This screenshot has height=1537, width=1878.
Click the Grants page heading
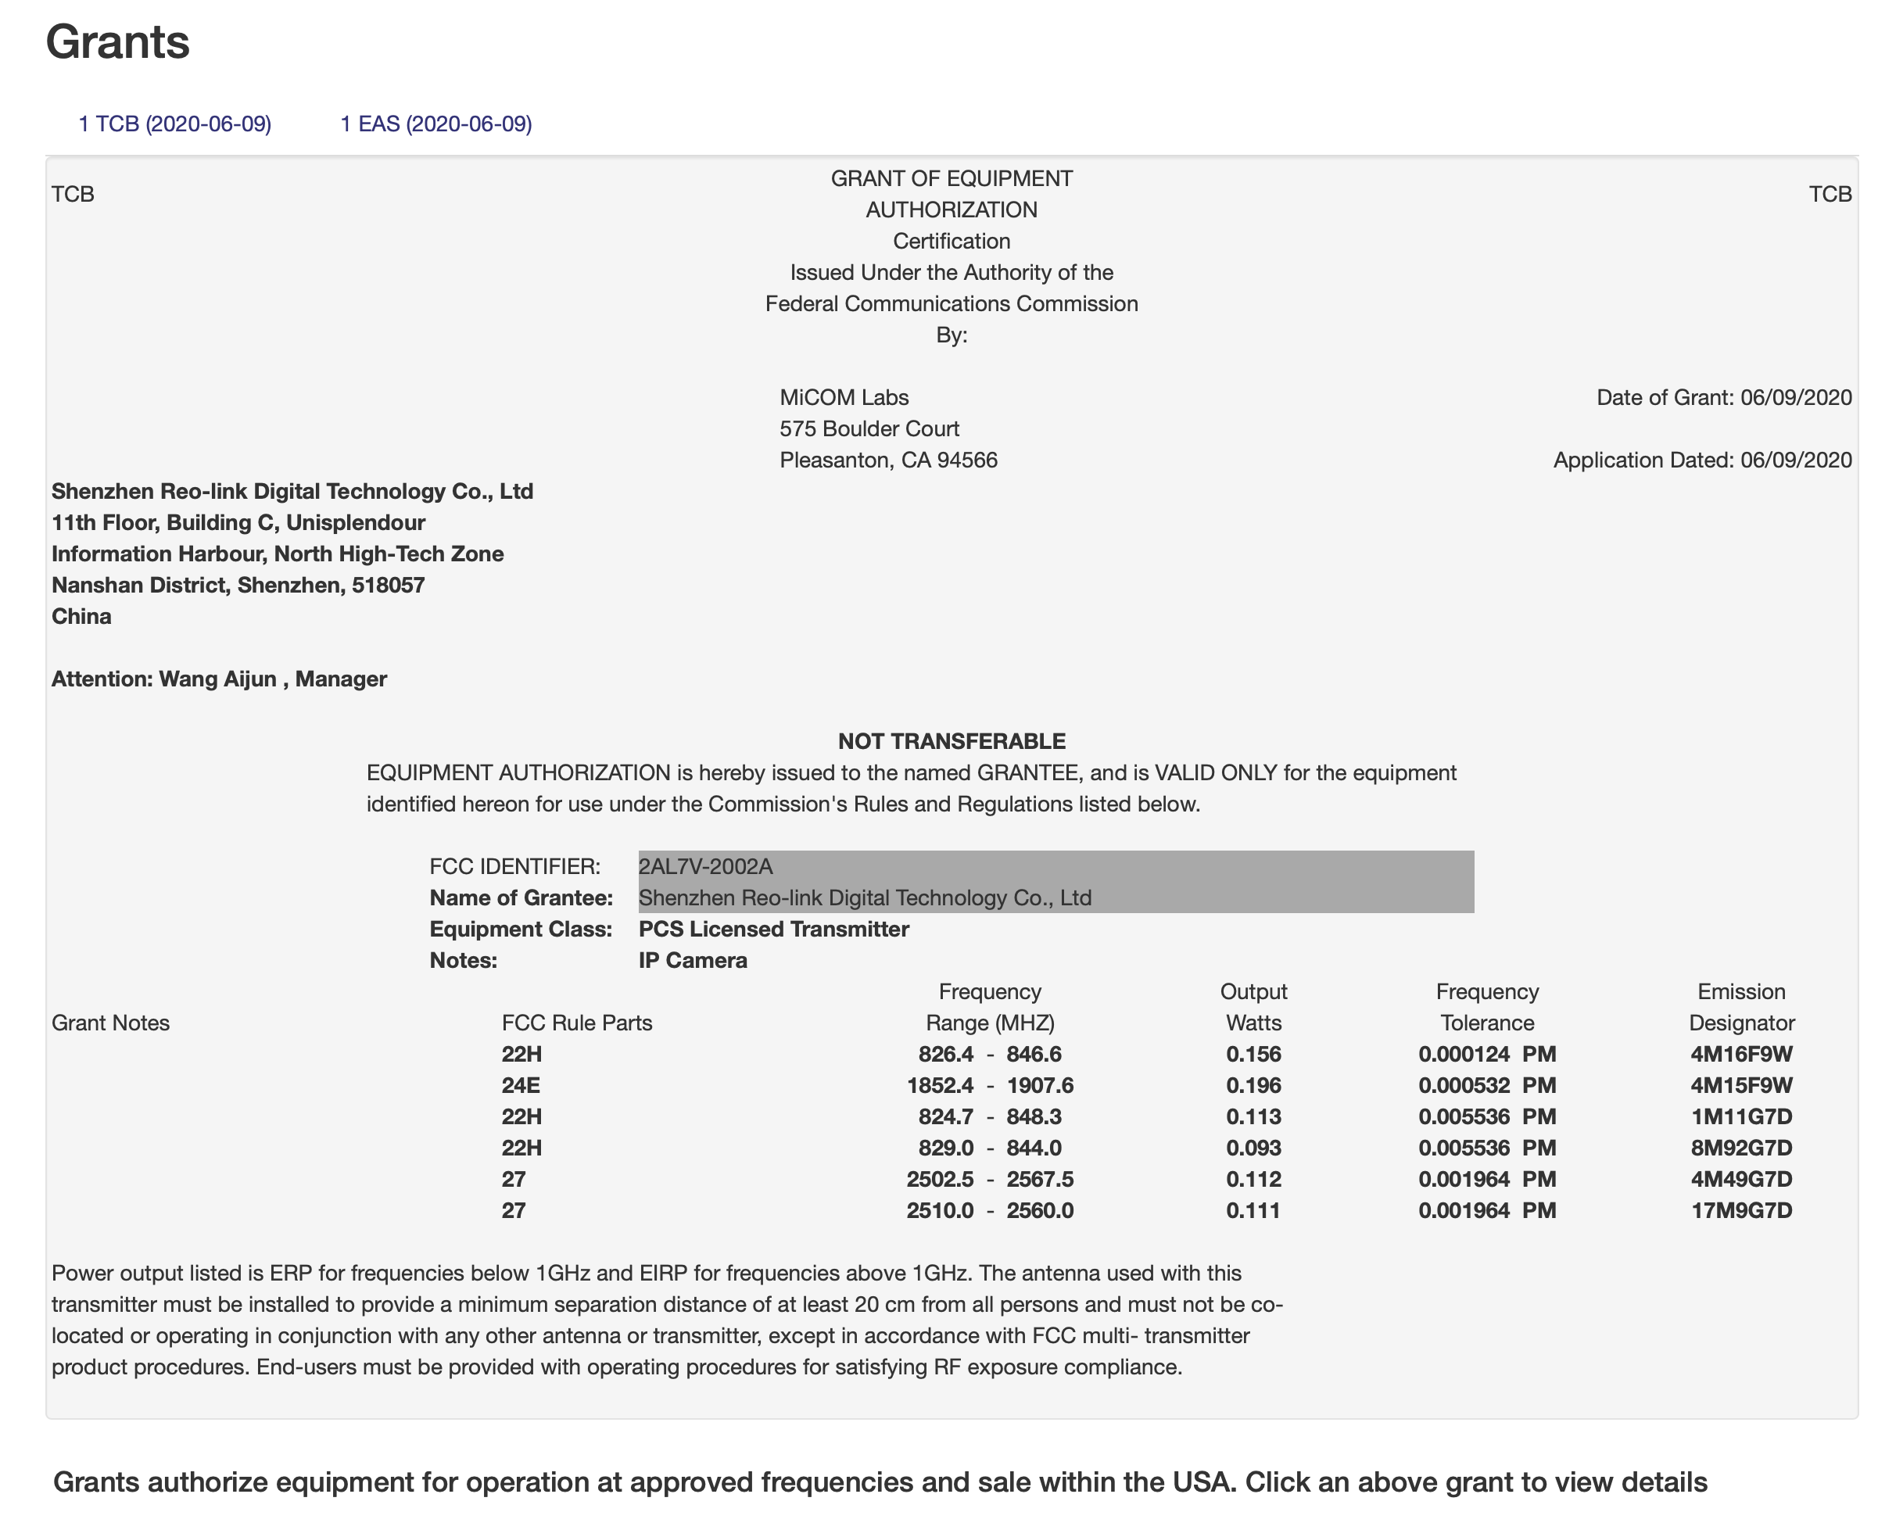point(118,41)
